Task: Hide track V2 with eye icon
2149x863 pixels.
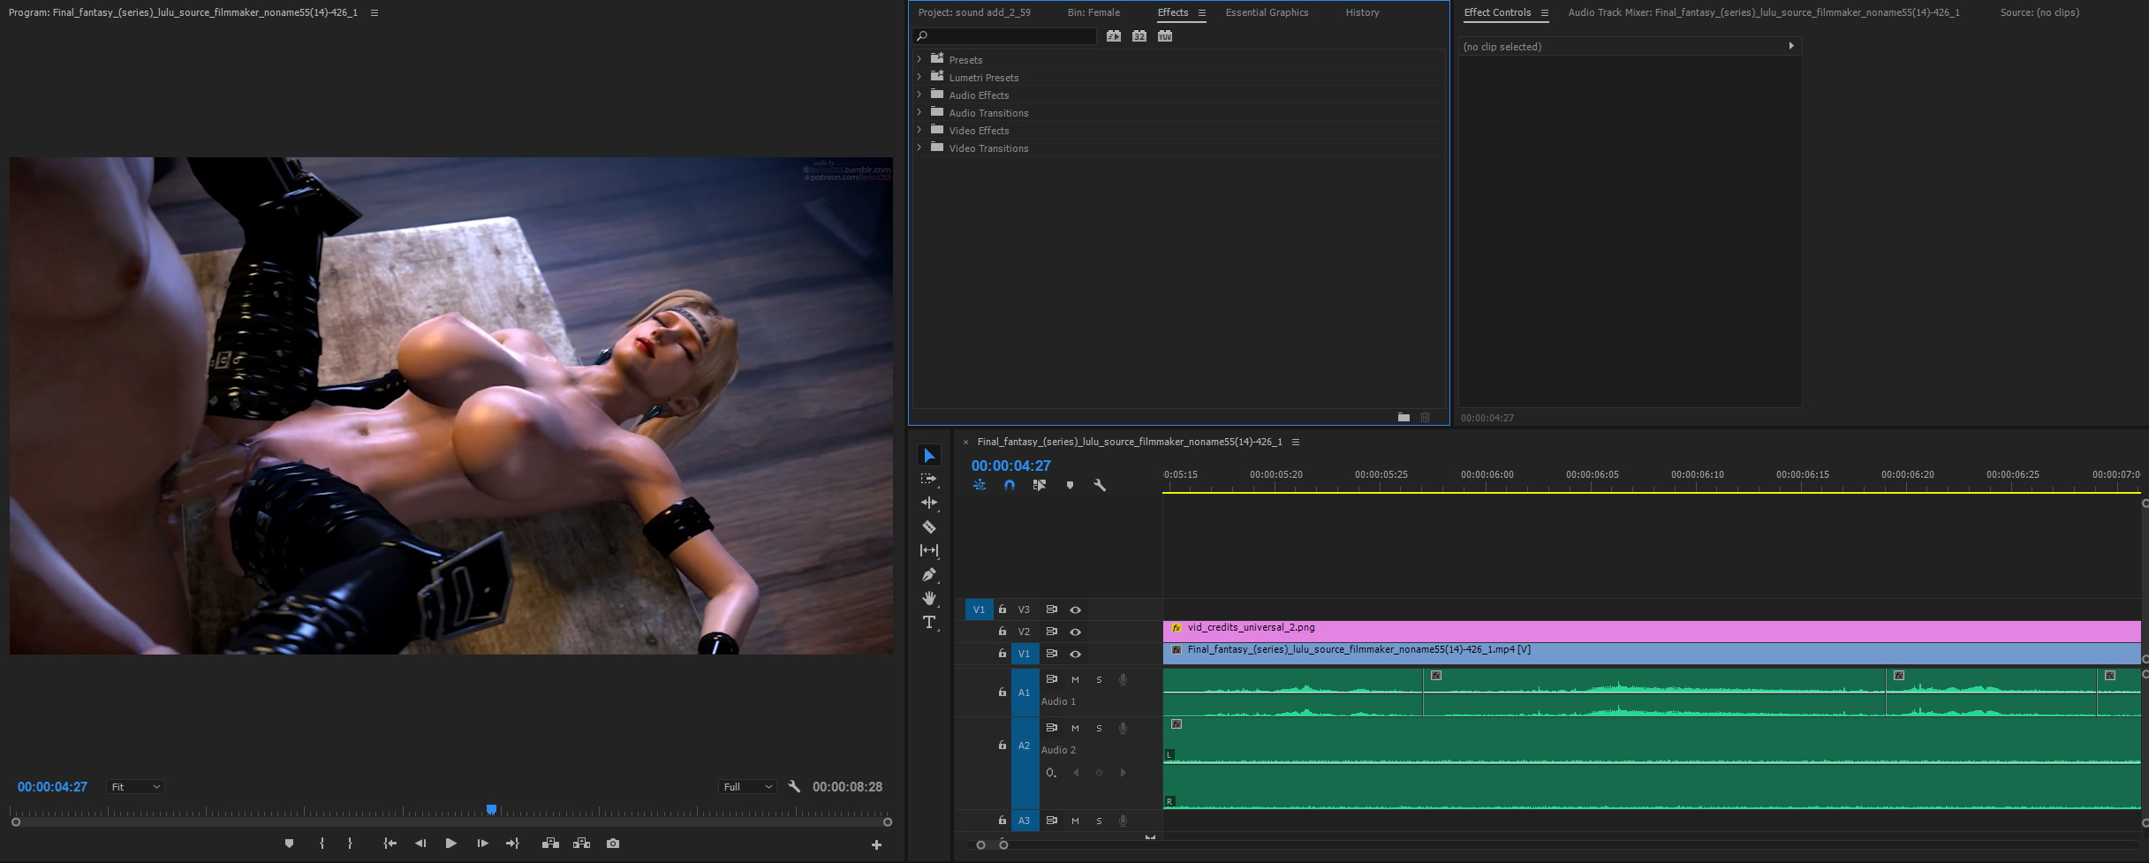Action: [1075, 632]
